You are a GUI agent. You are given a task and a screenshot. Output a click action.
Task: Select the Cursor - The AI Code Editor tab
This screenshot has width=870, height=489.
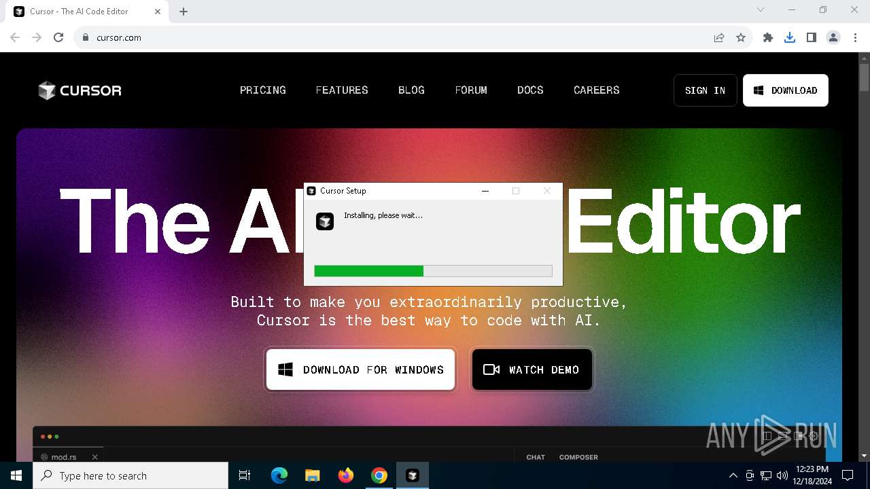87,12
